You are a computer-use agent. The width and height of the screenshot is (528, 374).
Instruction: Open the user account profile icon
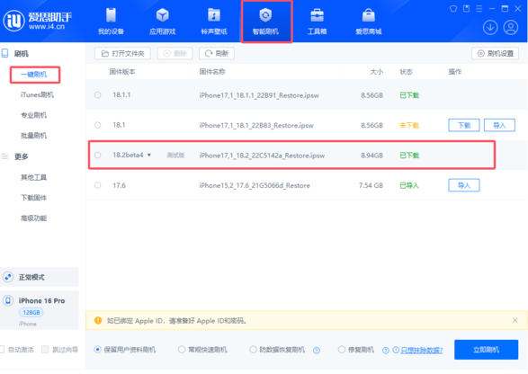click(511, 28)
